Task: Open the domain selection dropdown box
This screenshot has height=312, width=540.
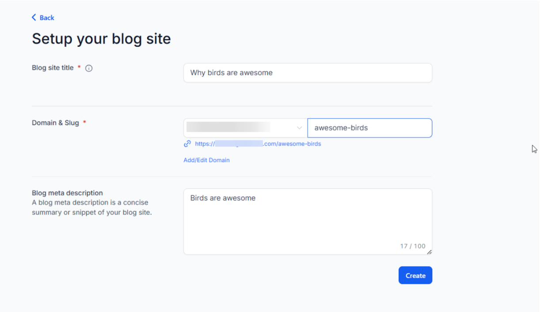Action: tap(241, 128)
